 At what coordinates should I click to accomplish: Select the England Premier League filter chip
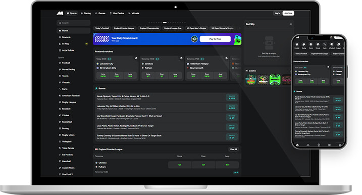click(124, 28)
